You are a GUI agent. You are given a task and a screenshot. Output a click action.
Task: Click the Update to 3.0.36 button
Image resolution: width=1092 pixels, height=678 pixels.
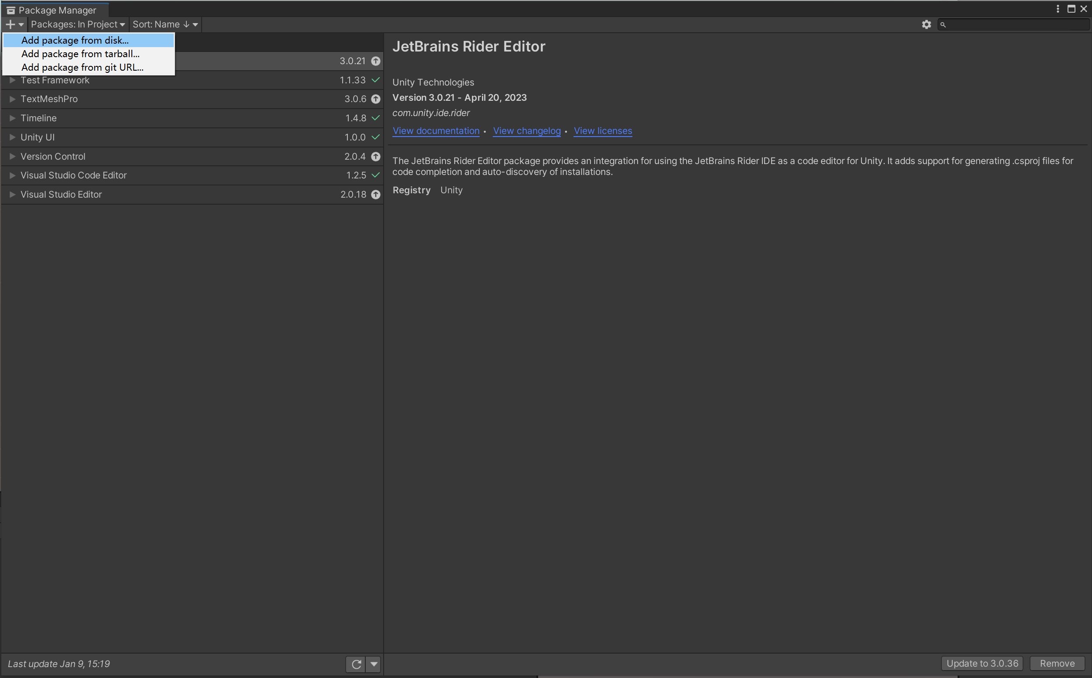click(982, 663)
